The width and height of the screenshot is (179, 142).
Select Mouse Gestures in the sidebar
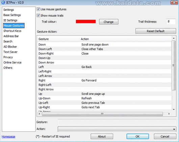point(14,26)
